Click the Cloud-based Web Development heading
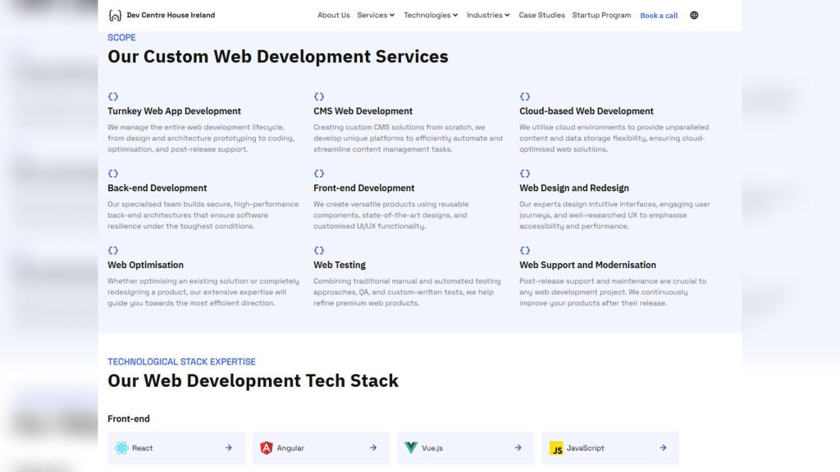The width and height of the screenshot is (840, 472). click(586, 111)
